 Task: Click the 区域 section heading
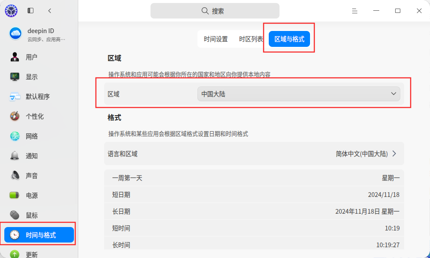[x=114, y=58]
